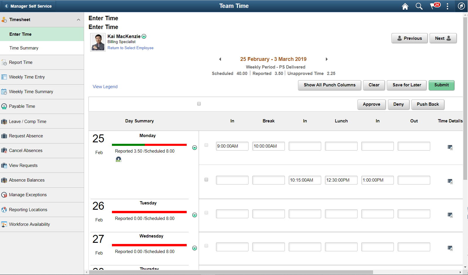468x275 pixels.
Task: Click the Report Time sidebar icon
Action: click(4, 62)
